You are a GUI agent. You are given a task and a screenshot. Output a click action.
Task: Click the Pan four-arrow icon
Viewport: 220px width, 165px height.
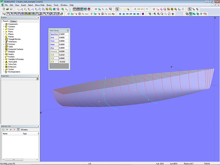[173, 14]
